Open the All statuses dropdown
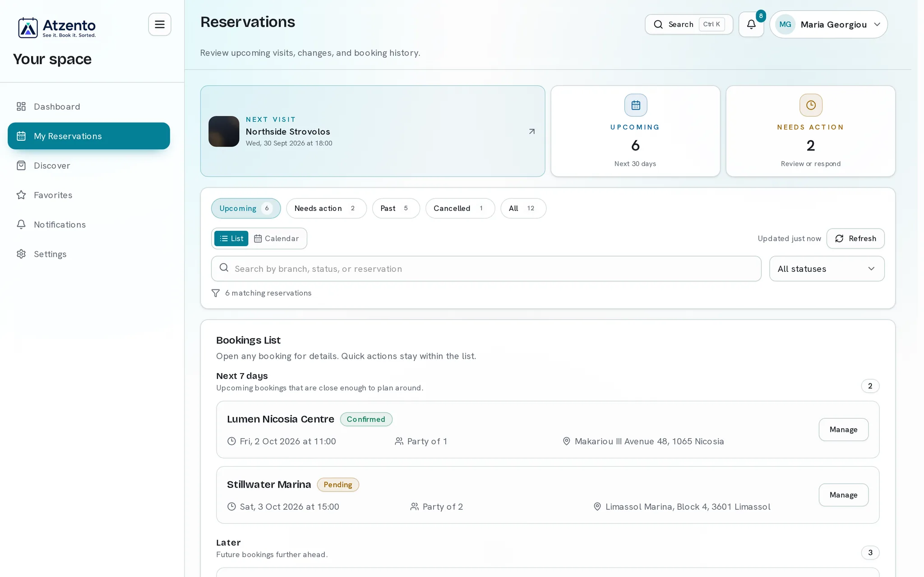The image size is (924, 577). (x=827, y=269)
